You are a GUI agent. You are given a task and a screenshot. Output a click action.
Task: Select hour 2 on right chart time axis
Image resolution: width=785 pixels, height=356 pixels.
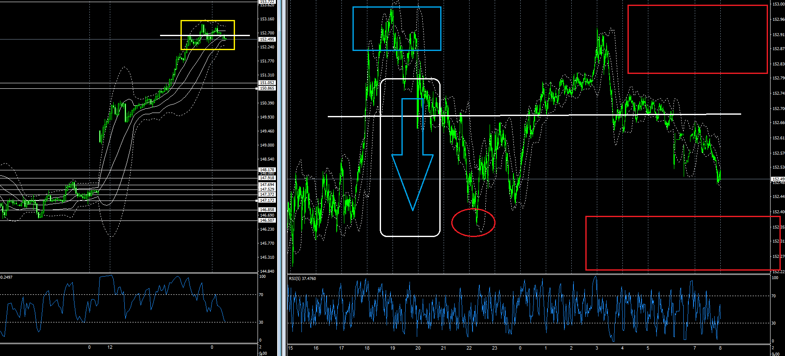point(571,348)
